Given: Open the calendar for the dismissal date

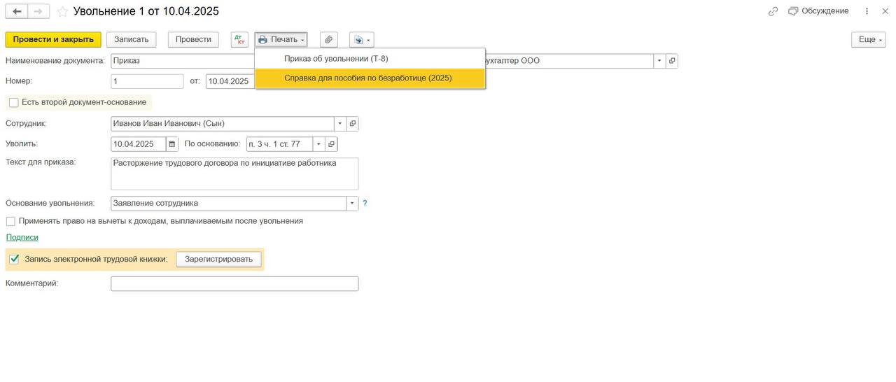Looking at the screenshot, I should pos(172,144).
